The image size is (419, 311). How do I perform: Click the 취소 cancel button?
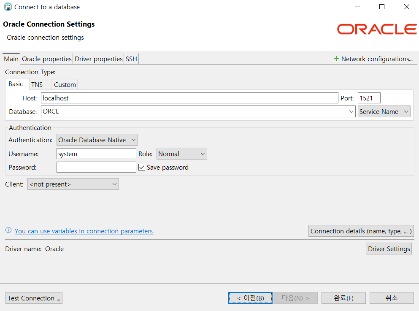tap(392, 298)
